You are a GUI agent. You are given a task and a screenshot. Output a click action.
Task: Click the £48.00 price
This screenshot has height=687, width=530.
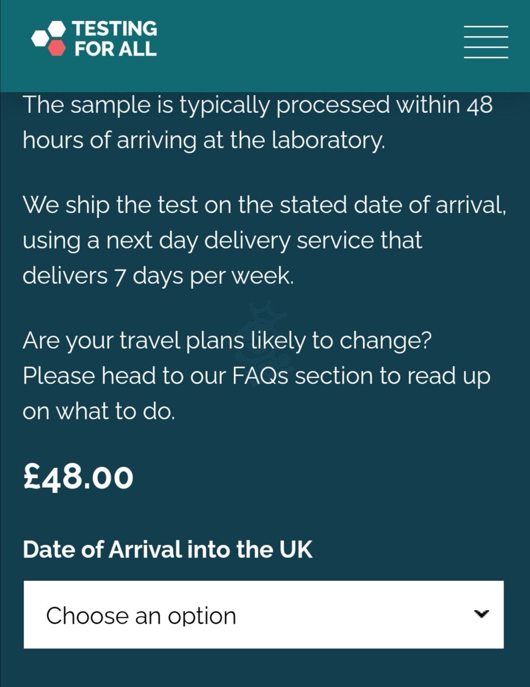click(78, 477)
